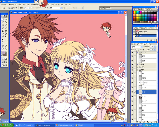Select the Blur tool
Viewport: 159px width, 127px height.
click(x=3, y=36)
